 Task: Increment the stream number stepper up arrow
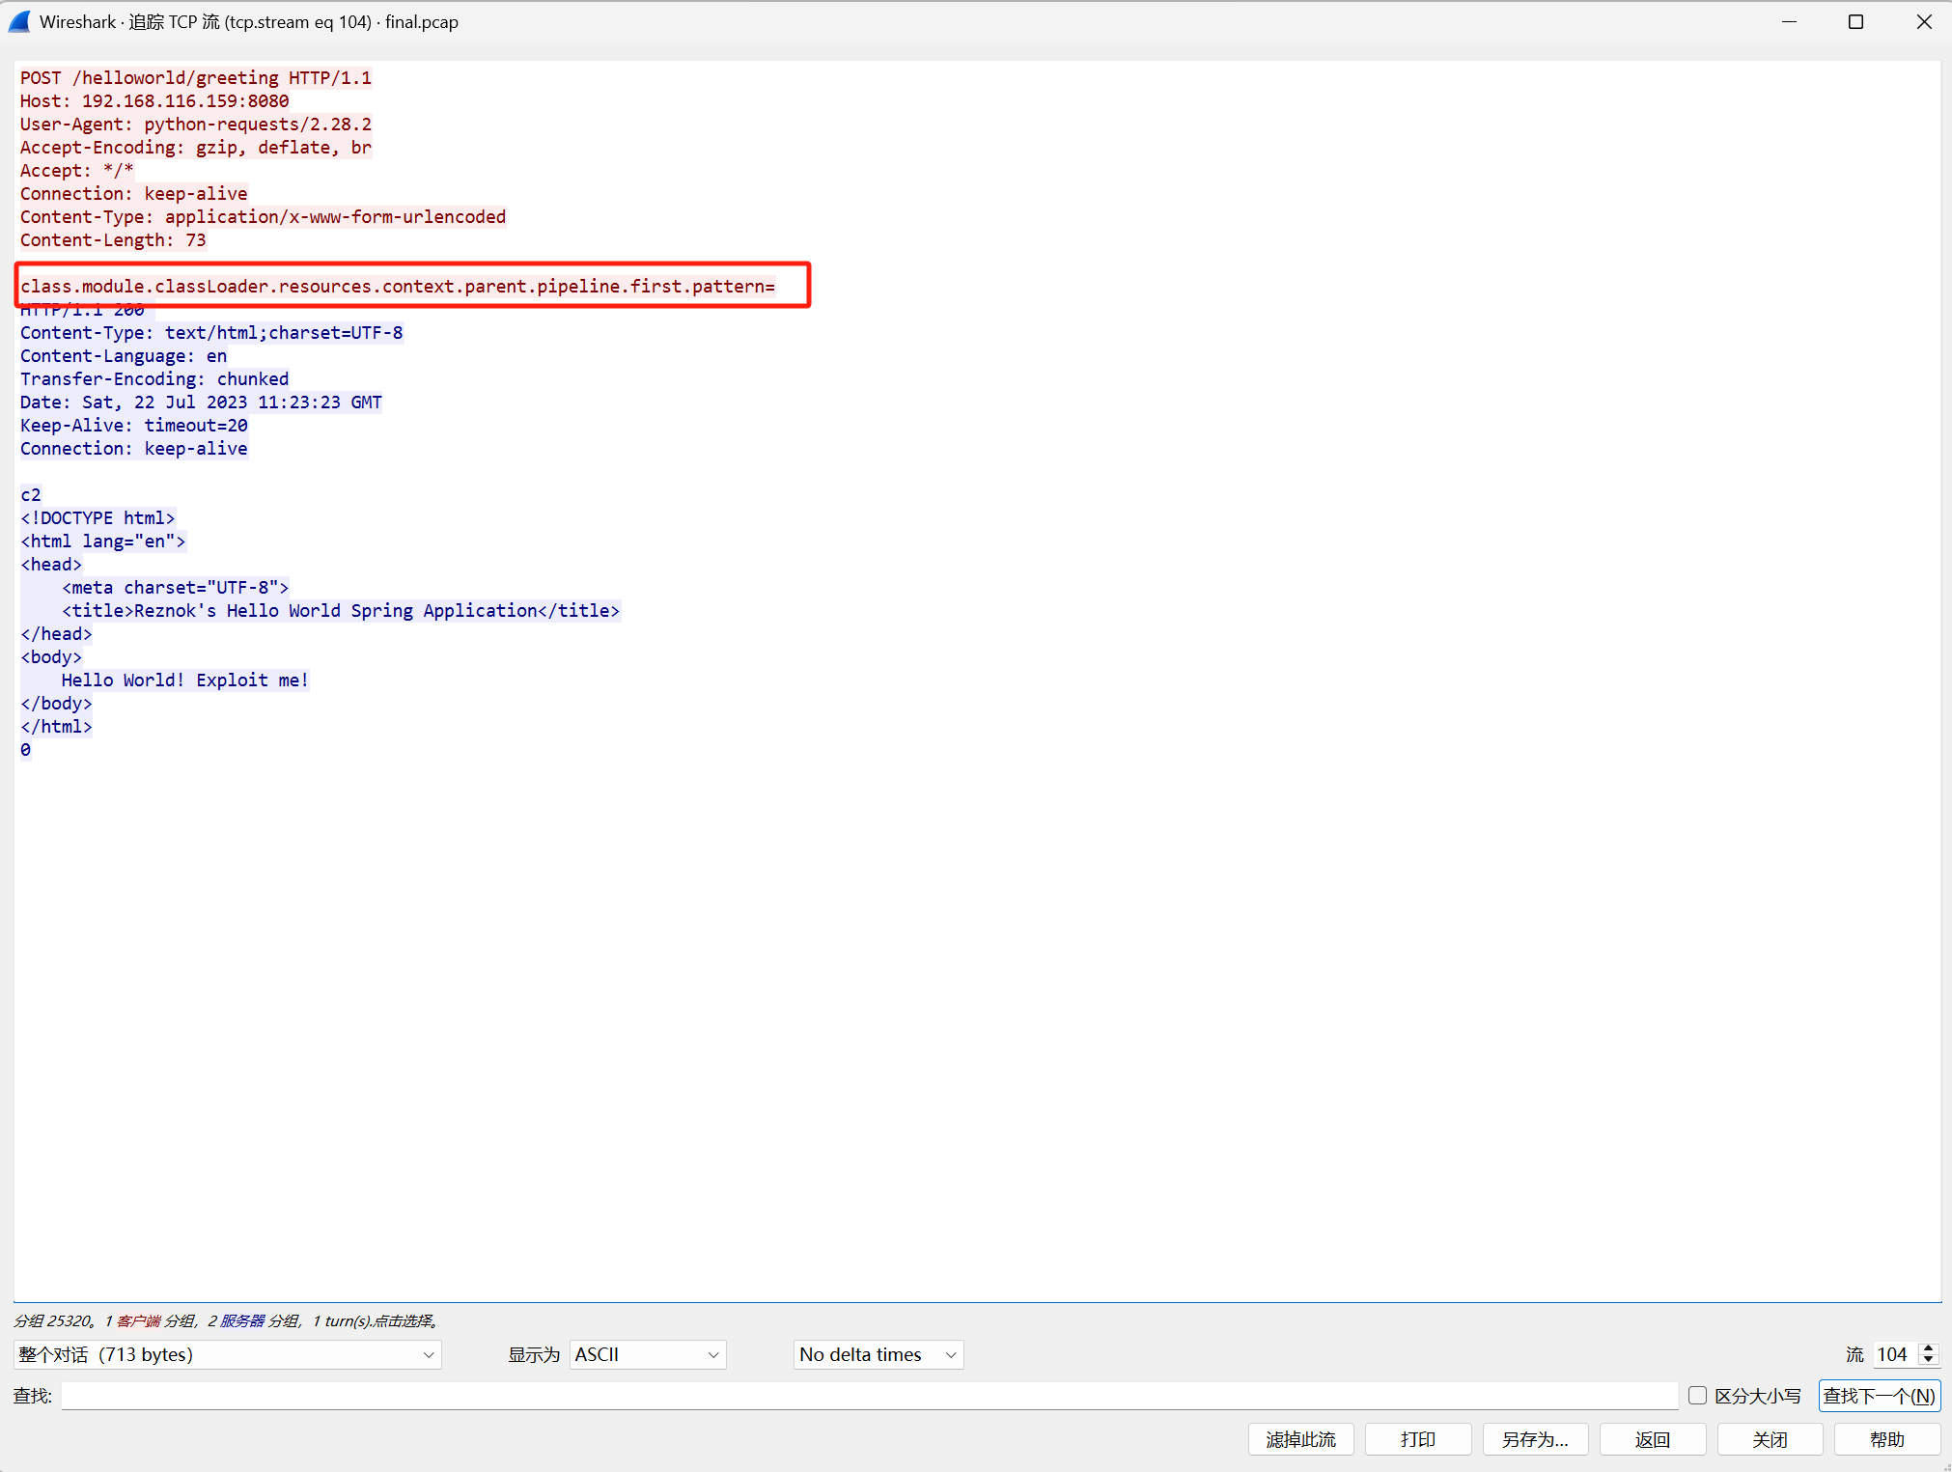[1928, 1348]
